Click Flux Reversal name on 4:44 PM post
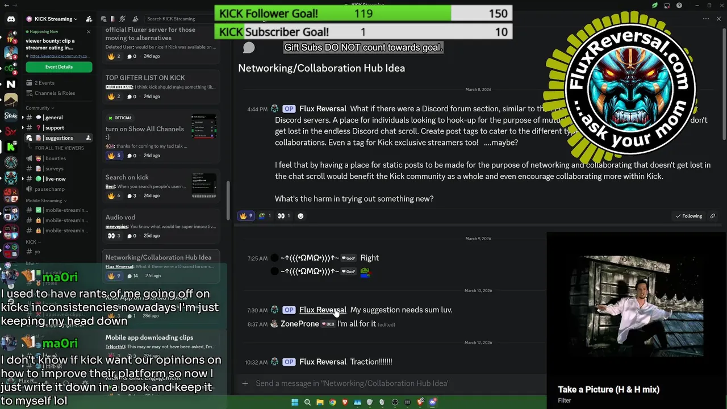Viewport: 727px width, 409px height. pos(323,108)
